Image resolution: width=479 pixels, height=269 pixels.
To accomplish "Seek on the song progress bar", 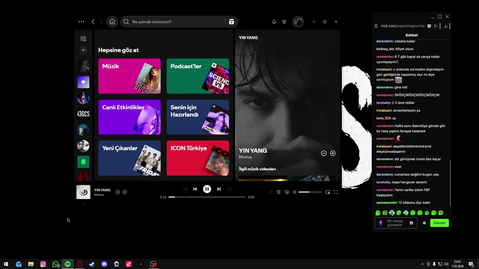I will [207, 197].
